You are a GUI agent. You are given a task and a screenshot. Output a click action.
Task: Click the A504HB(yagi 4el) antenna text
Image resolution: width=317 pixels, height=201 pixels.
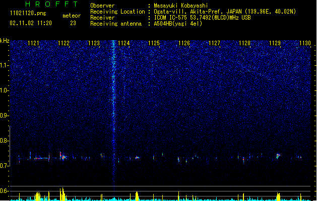click(178, 24)
